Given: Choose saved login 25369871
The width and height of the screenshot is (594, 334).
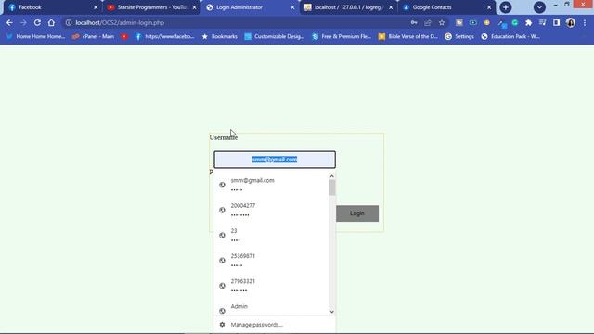Looking at the screenshot, I should [x=271, y=260].
